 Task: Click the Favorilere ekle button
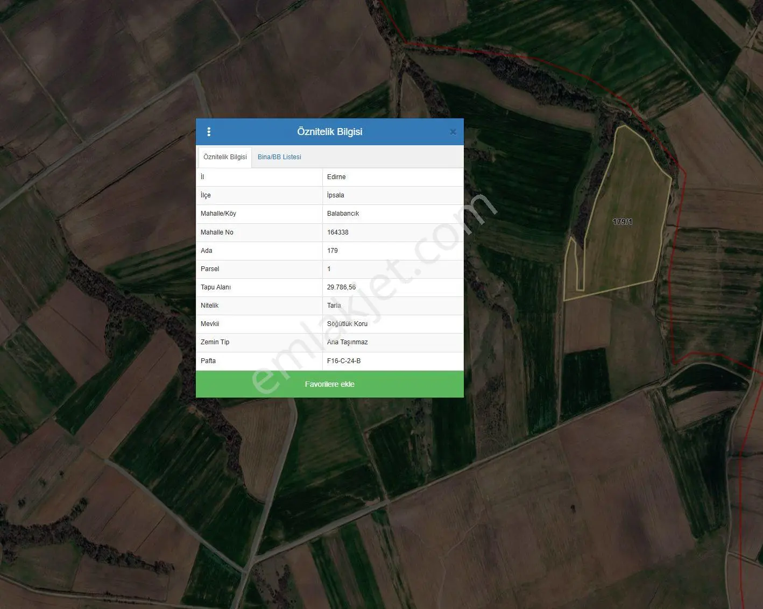click(x=330, y=384)
